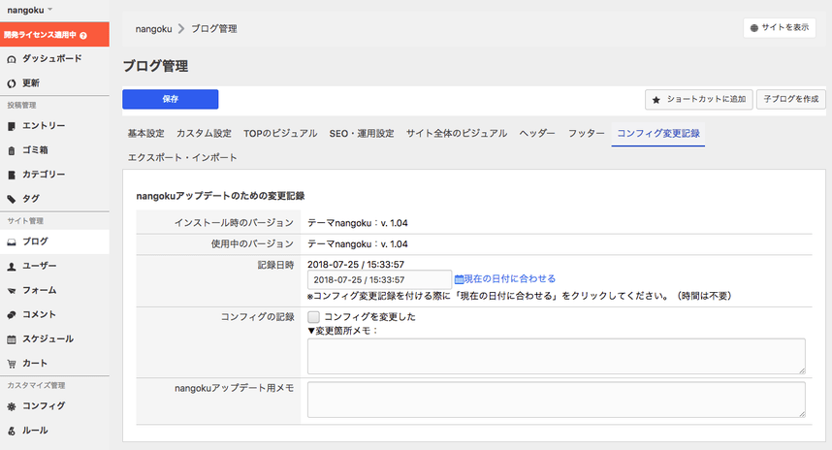
Task: Open the Schedule calendar icon
Action: click(x=12, y=339)
